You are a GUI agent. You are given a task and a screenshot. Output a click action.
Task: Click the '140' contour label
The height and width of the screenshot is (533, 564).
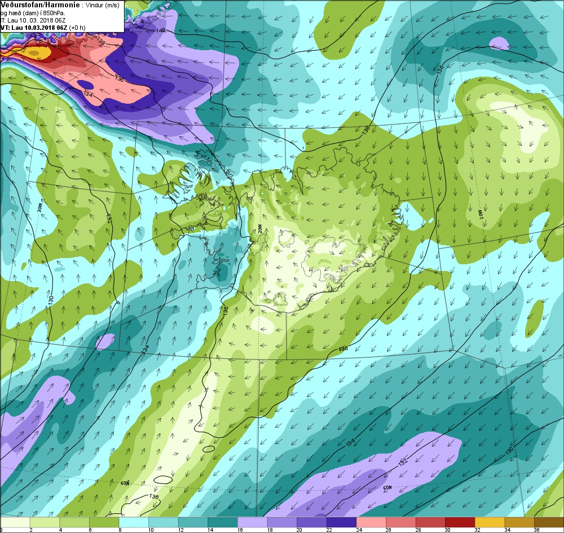(161, 30)
